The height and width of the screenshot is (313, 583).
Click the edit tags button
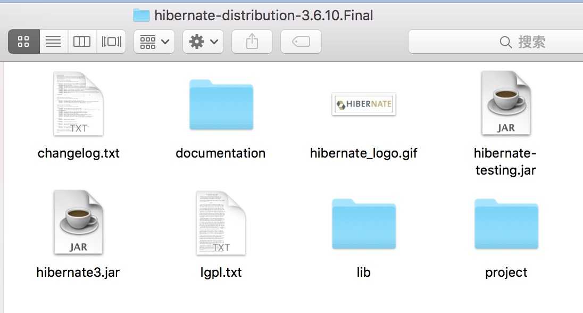(301, 42)
